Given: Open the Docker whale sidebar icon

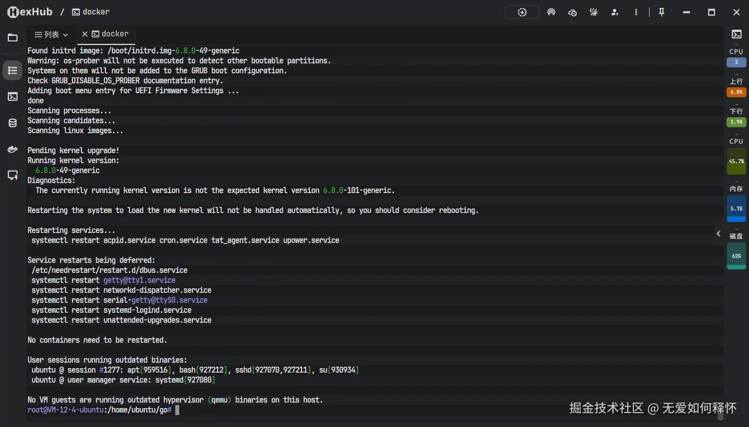Looking at the screenshot, I should 12,149.
